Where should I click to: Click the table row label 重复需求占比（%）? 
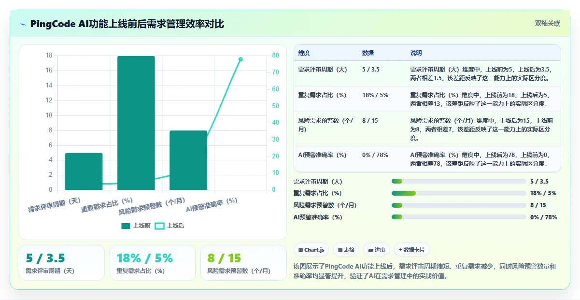tap(323, 95)
